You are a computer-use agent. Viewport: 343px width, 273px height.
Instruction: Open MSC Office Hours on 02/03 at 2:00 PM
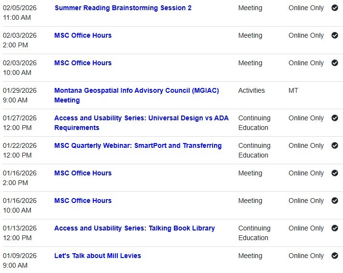[x=83, y=35]
